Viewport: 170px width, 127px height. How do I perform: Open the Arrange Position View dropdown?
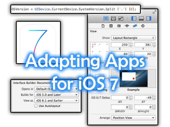(x=133, y=118)
